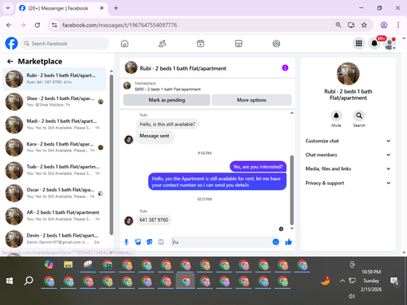The width and height of the screenshot is (407, 305).
Task: Open the Friends icon in top navigation
Action: pyautogui.click(x=162, y=43)
